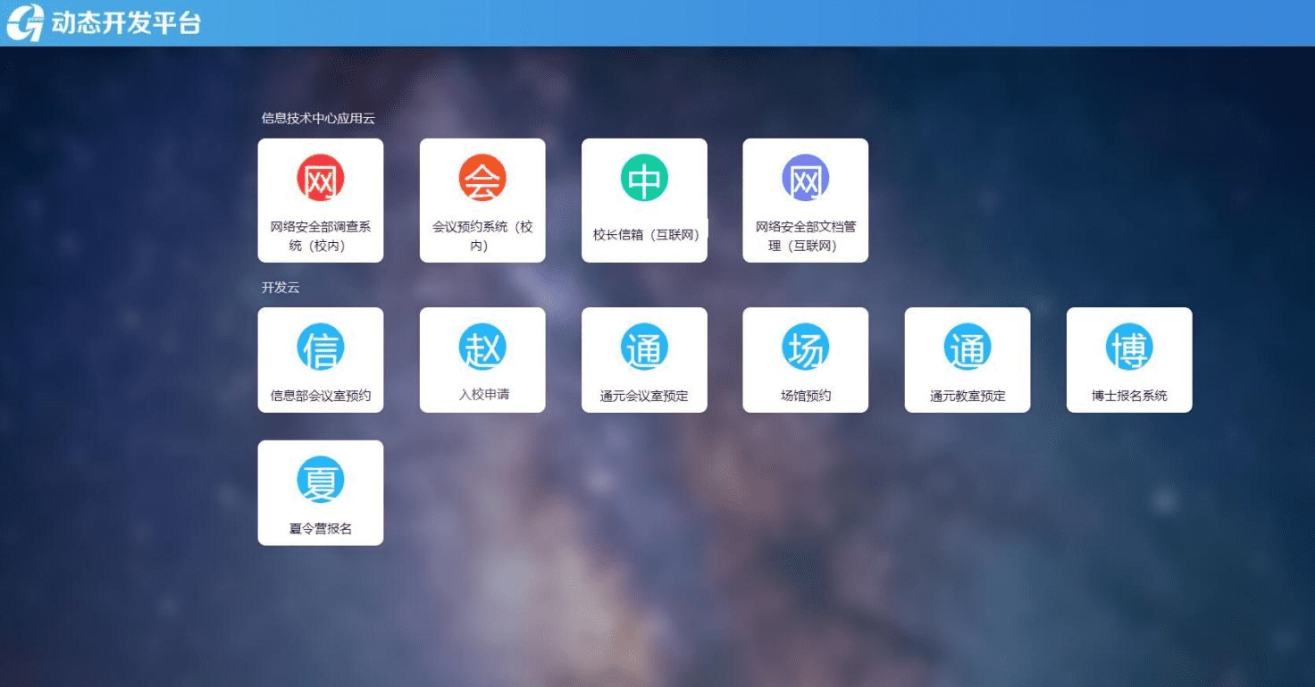The width and height of the screenshot is (1315, 687).
Task: Click the 校长信箱 tile card
Action: click(644, 199)
